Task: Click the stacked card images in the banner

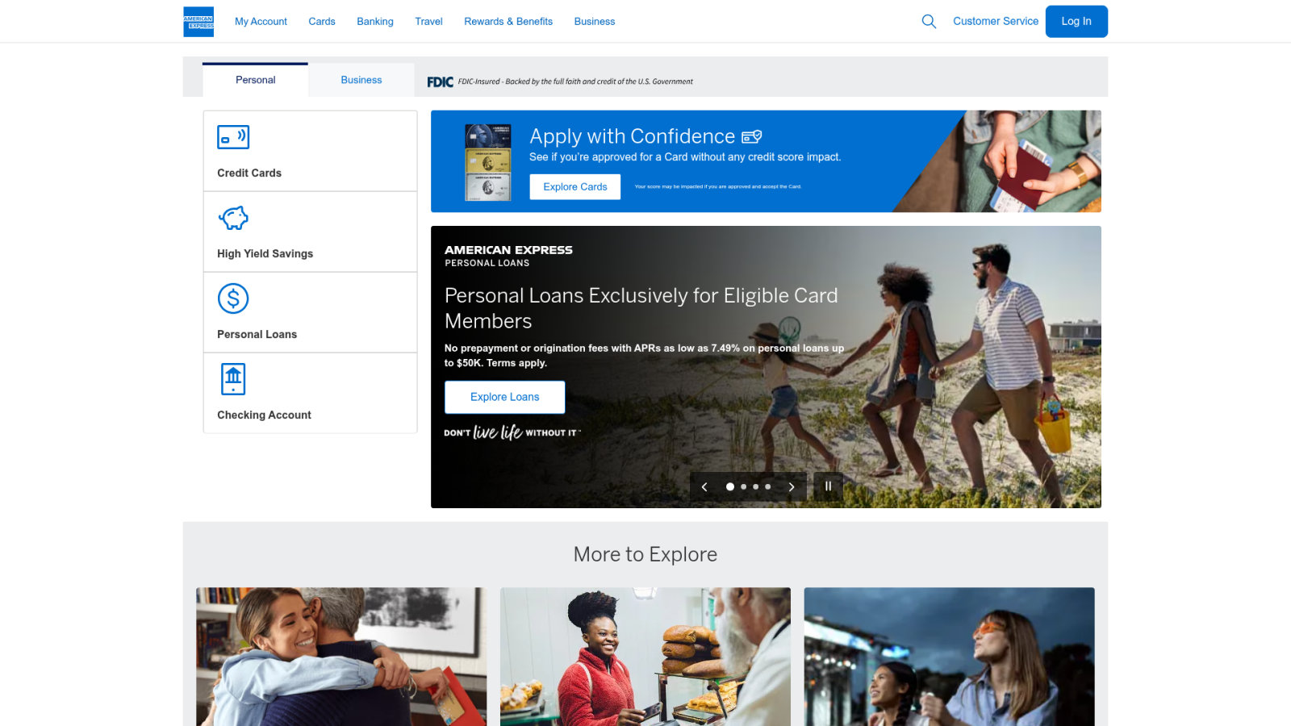Action: click(x=488, y=162)
